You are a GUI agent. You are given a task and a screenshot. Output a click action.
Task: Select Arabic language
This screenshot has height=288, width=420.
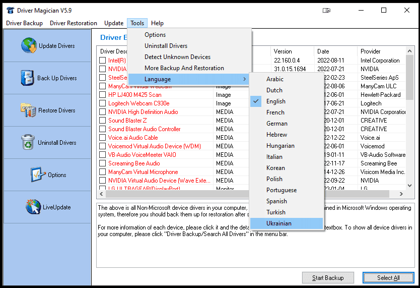pyautogui.click(x=287, y=79)
